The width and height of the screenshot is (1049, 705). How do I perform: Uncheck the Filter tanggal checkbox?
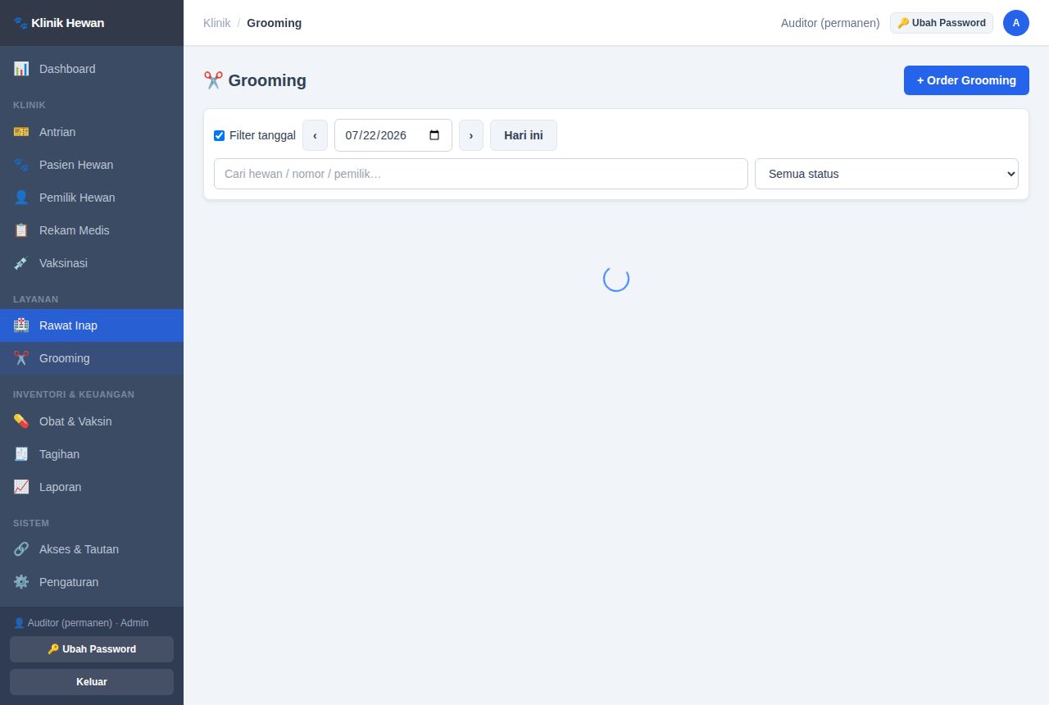[x=219, y=135]
